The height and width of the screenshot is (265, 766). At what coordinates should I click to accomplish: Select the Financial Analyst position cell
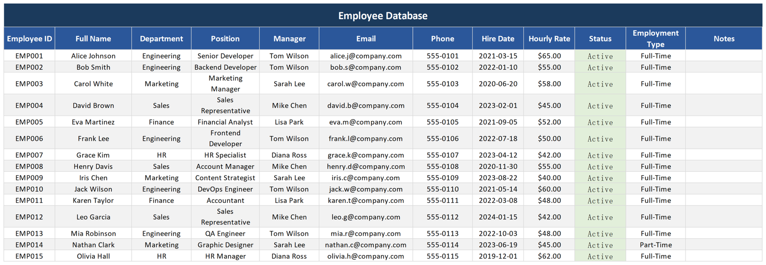pyautogui.click(x=225, y=122)
